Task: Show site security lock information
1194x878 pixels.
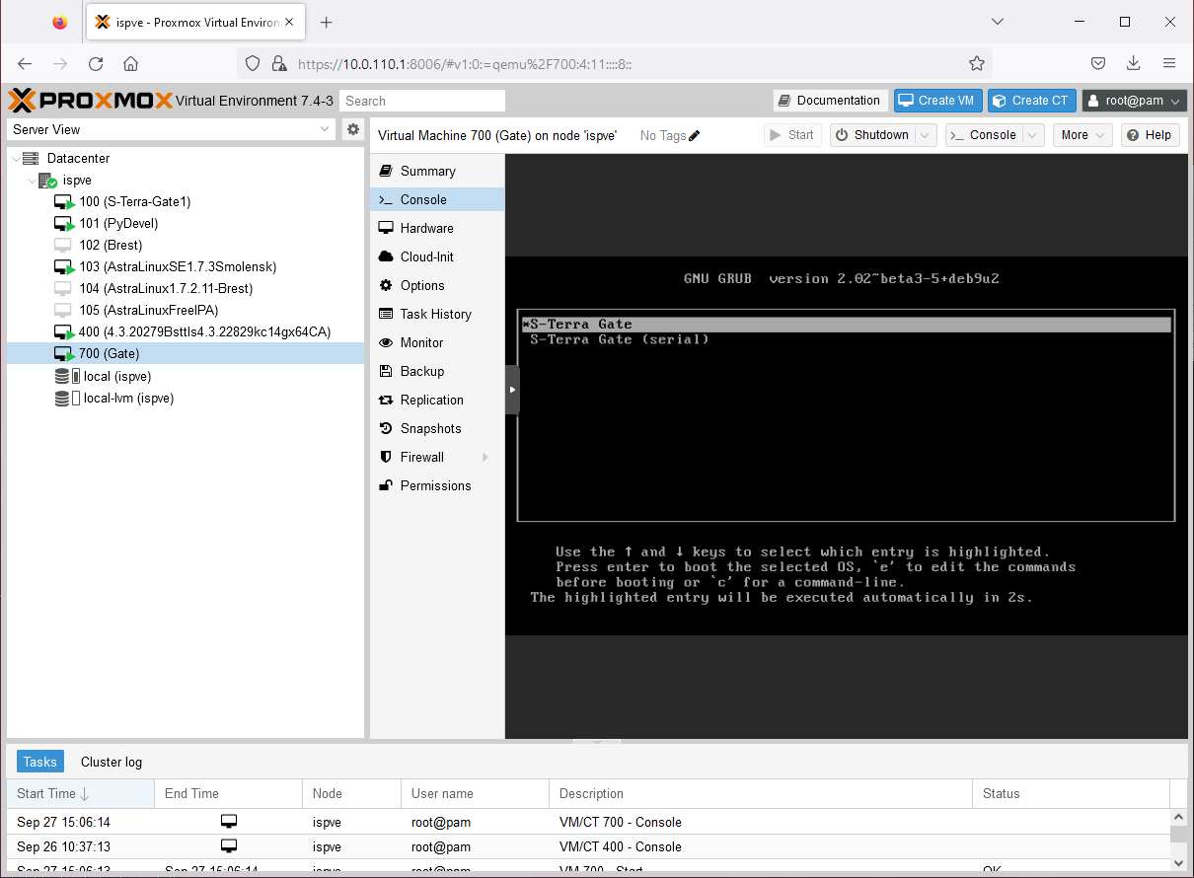Action: (278, 63)
